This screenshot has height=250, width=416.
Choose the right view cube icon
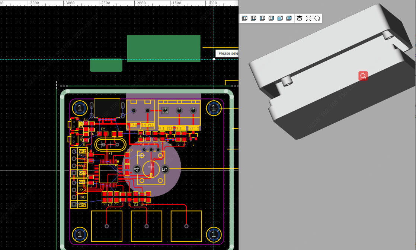coord(271,18)
